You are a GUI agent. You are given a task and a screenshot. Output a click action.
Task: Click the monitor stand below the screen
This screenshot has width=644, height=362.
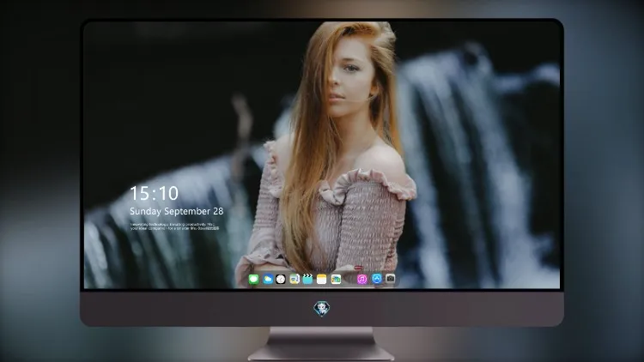click(322, 344)
